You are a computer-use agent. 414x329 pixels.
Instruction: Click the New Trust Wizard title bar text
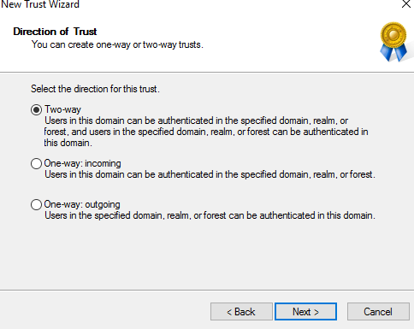click(x=40, y=4)
